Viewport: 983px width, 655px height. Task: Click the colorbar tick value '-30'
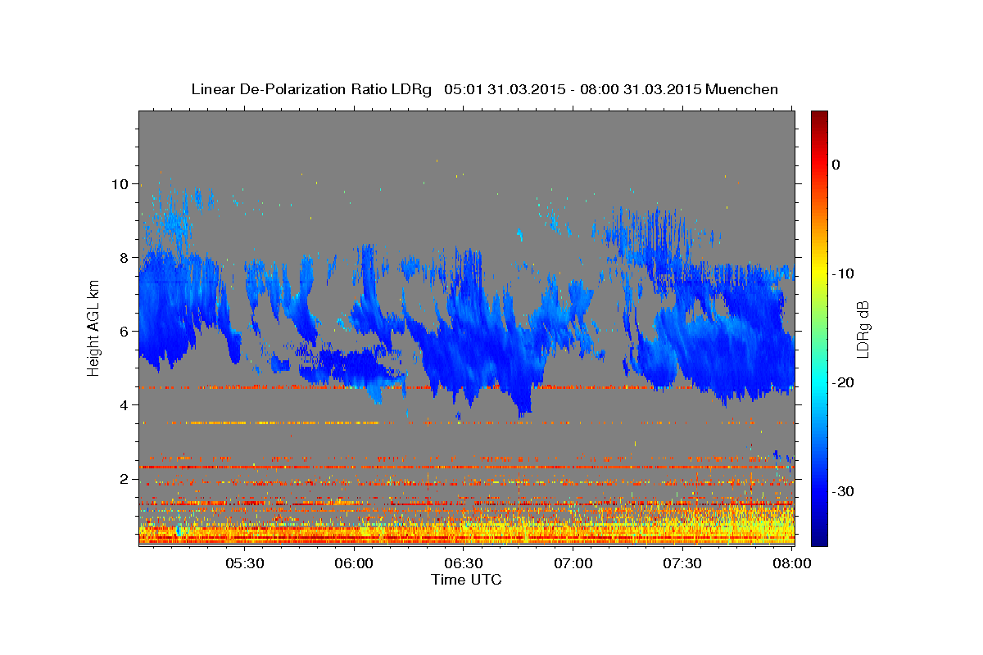pos(843,491)
